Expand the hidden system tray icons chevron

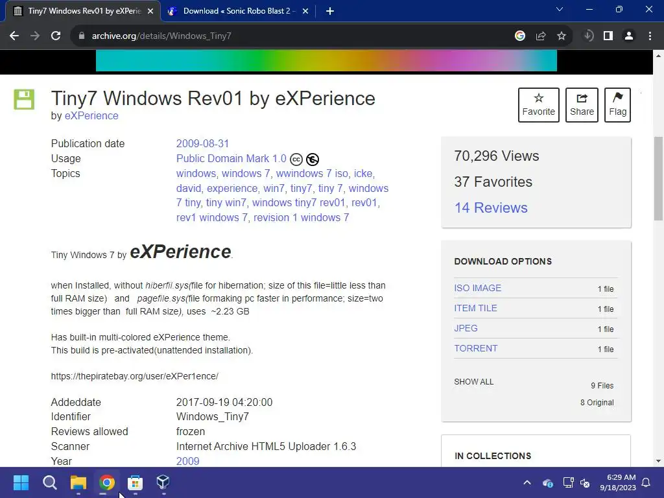[527, 482]
